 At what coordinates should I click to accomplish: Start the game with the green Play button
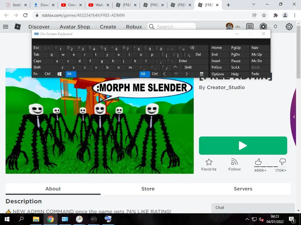click(x=243, y=146)
